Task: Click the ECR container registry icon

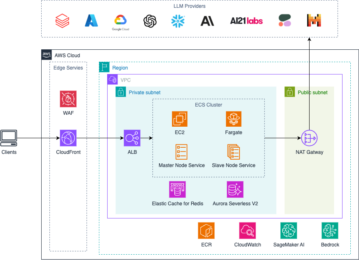Action: [206, 231]
